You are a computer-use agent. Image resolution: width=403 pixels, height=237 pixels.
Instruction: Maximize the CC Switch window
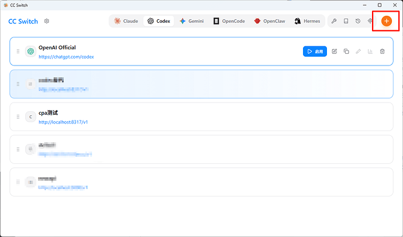click(380, 5)
